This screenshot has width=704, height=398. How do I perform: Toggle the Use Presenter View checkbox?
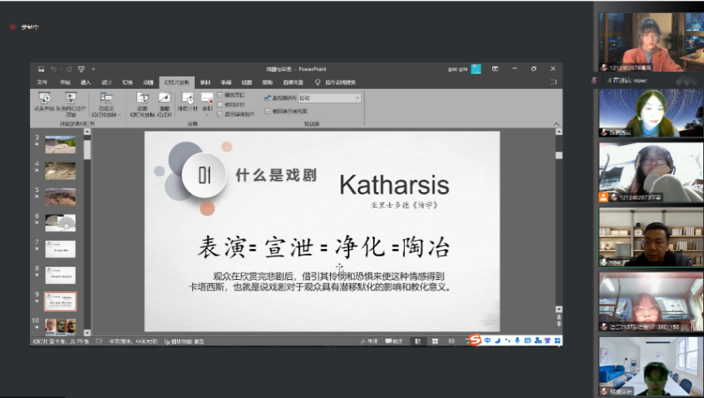click(x=266, y=110)
